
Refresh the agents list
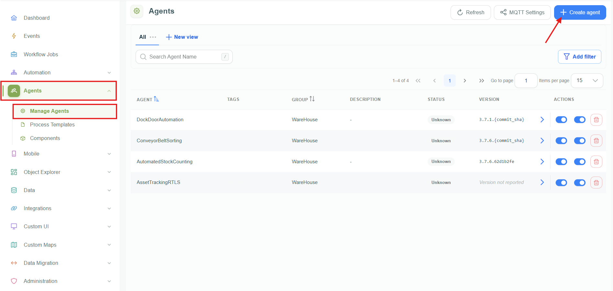[x=471, y=12]
